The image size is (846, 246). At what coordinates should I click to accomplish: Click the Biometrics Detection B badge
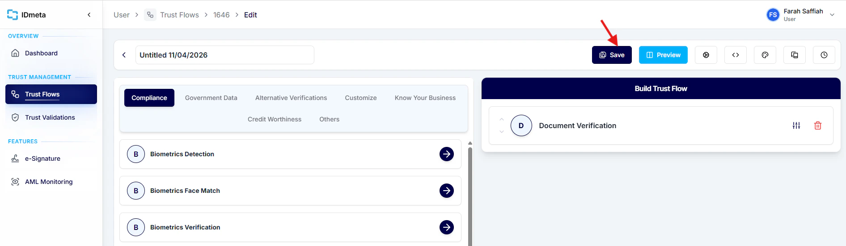[x=136, y=154]
